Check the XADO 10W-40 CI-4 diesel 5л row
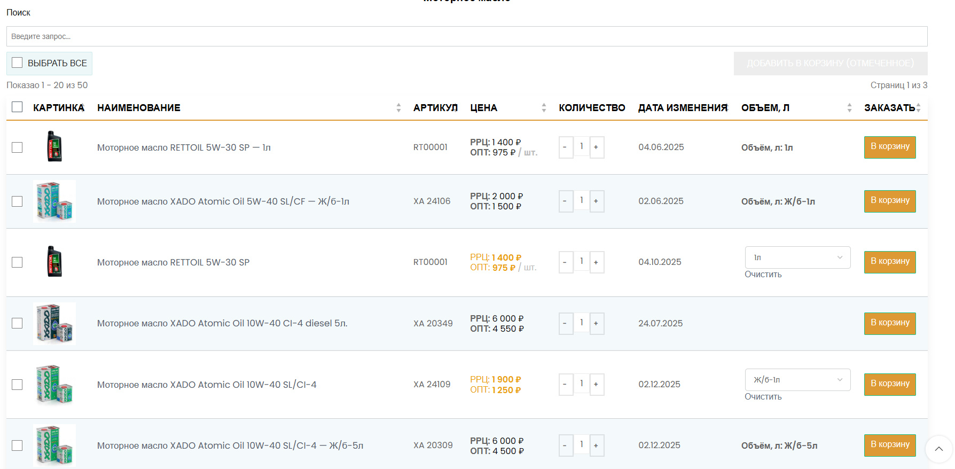 17,323
